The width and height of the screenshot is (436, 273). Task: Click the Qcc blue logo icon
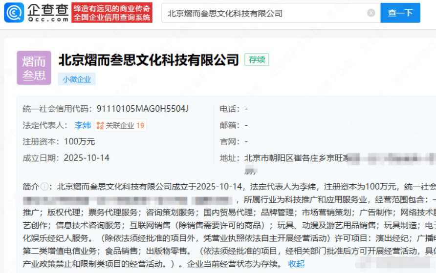click(x=14, y=13)
